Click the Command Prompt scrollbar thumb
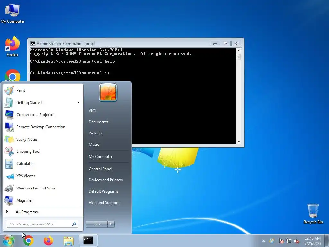 point(239,57)
